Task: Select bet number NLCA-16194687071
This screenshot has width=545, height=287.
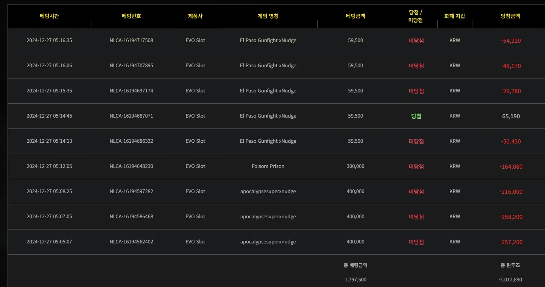Action: click(x=131, y=116)
